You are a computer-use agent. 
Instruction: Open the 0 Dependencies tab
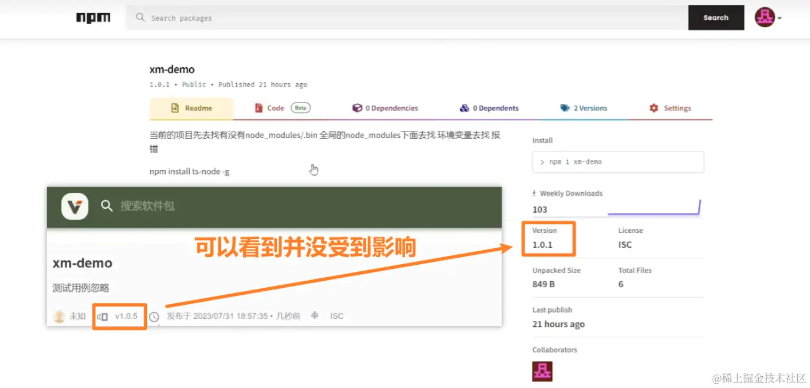pos(385,108)
